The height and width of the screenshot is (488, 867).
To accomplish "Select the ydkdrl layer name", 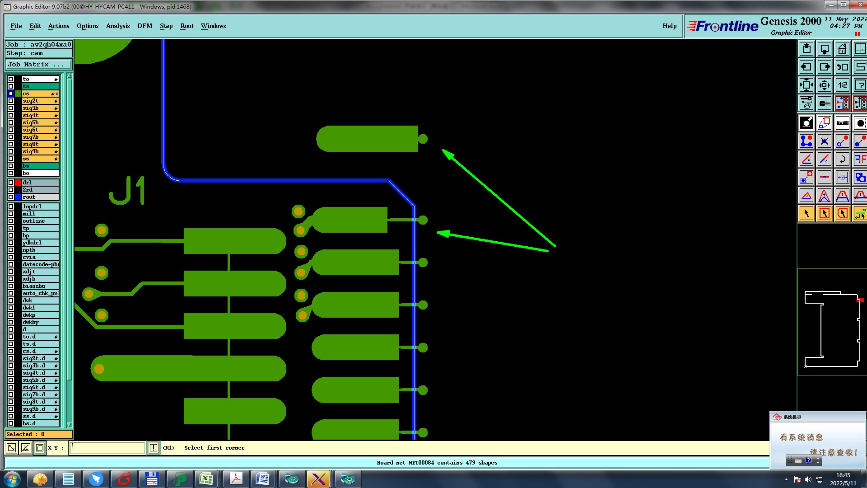I will point(40,243).
